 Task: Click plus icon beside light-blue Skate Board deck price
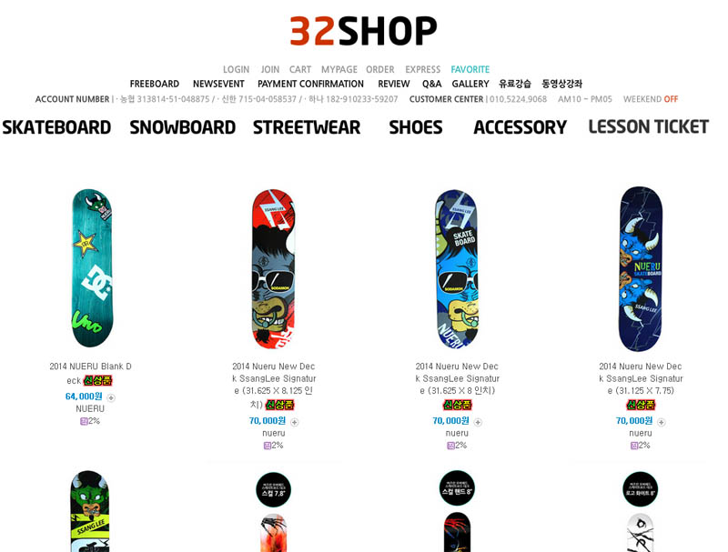tap(478, 422)
